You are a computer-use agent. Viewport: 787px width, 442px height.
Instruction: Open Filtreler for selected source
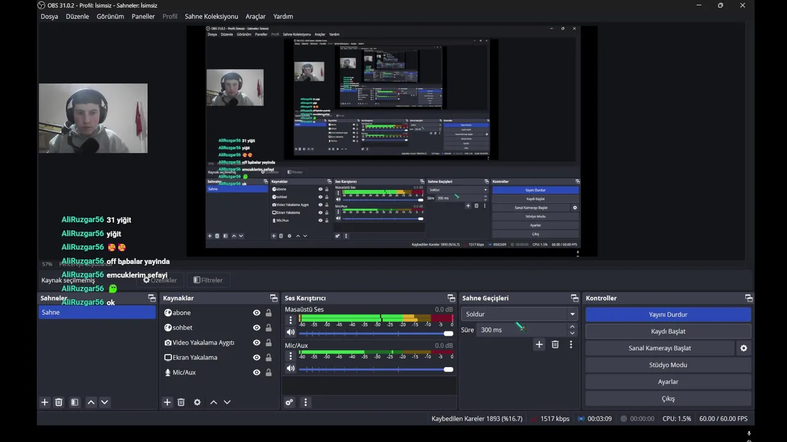click(208, 280)
